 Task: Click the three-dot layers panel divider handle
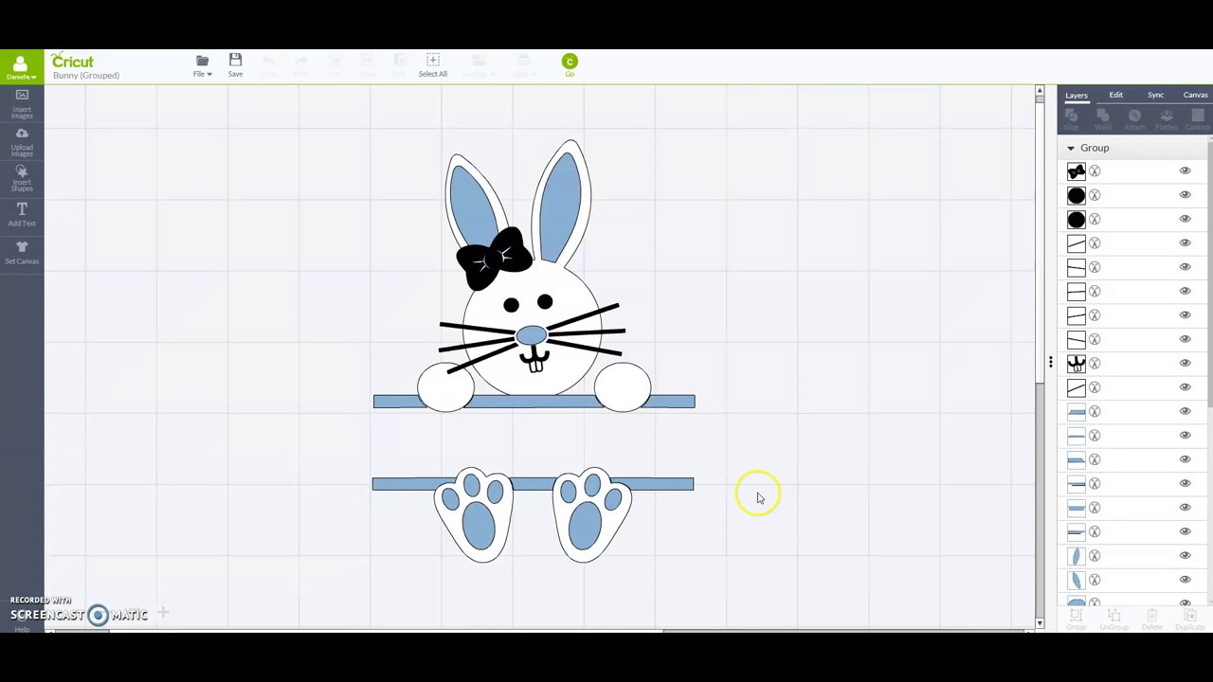(x=1050, y=362)
